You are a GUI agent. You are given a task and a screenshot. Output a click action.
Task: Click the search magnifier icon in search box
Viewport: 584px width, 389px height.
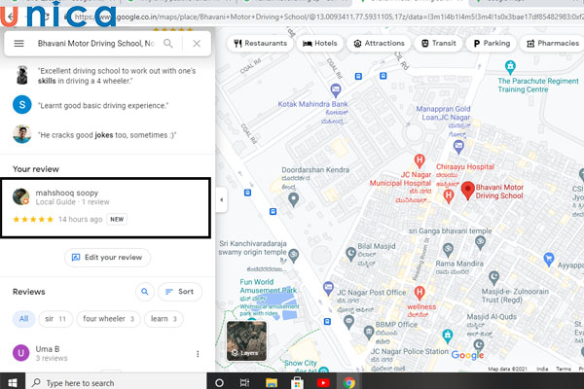pyautogui.click(x=168, y=44)
